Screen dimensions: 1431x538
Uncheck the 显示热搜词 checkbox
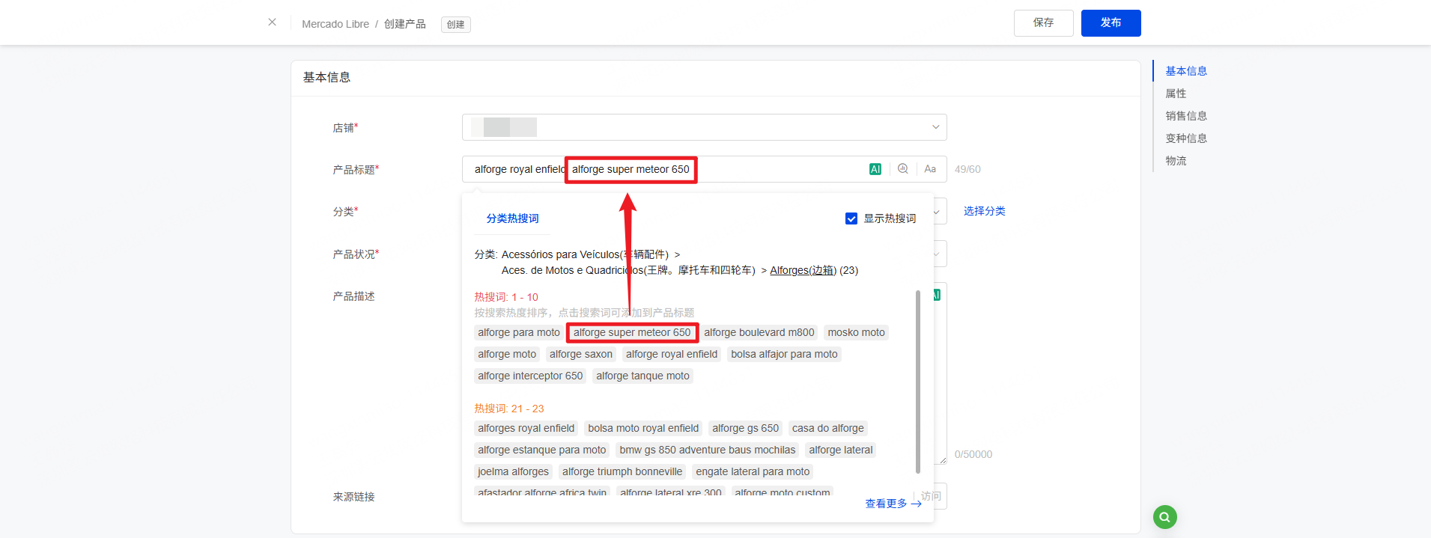pyautogui.click(x=851, y=218)
